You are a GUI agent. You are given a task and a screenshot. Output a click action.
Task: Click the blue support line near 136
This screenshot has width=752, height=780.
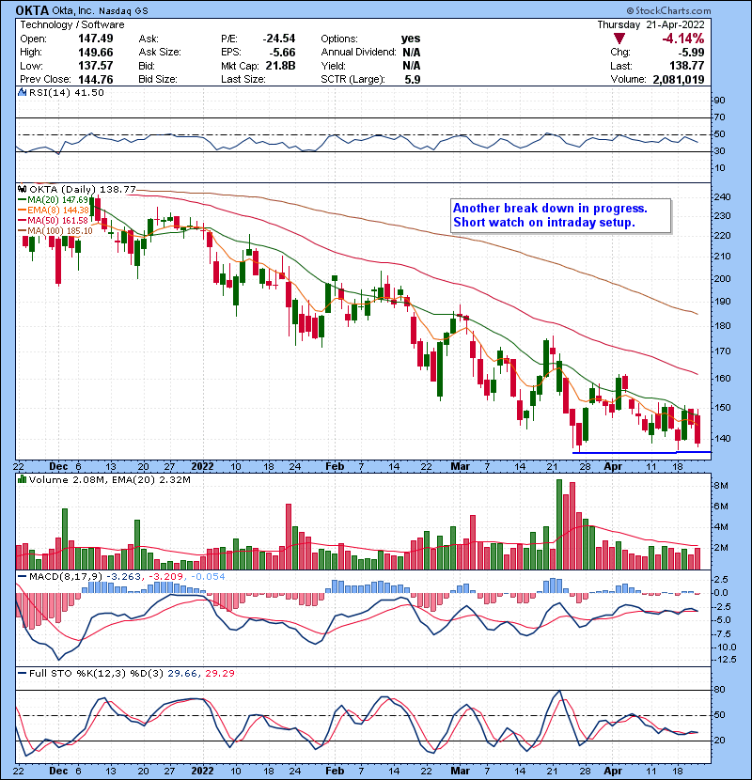(642, 452)
